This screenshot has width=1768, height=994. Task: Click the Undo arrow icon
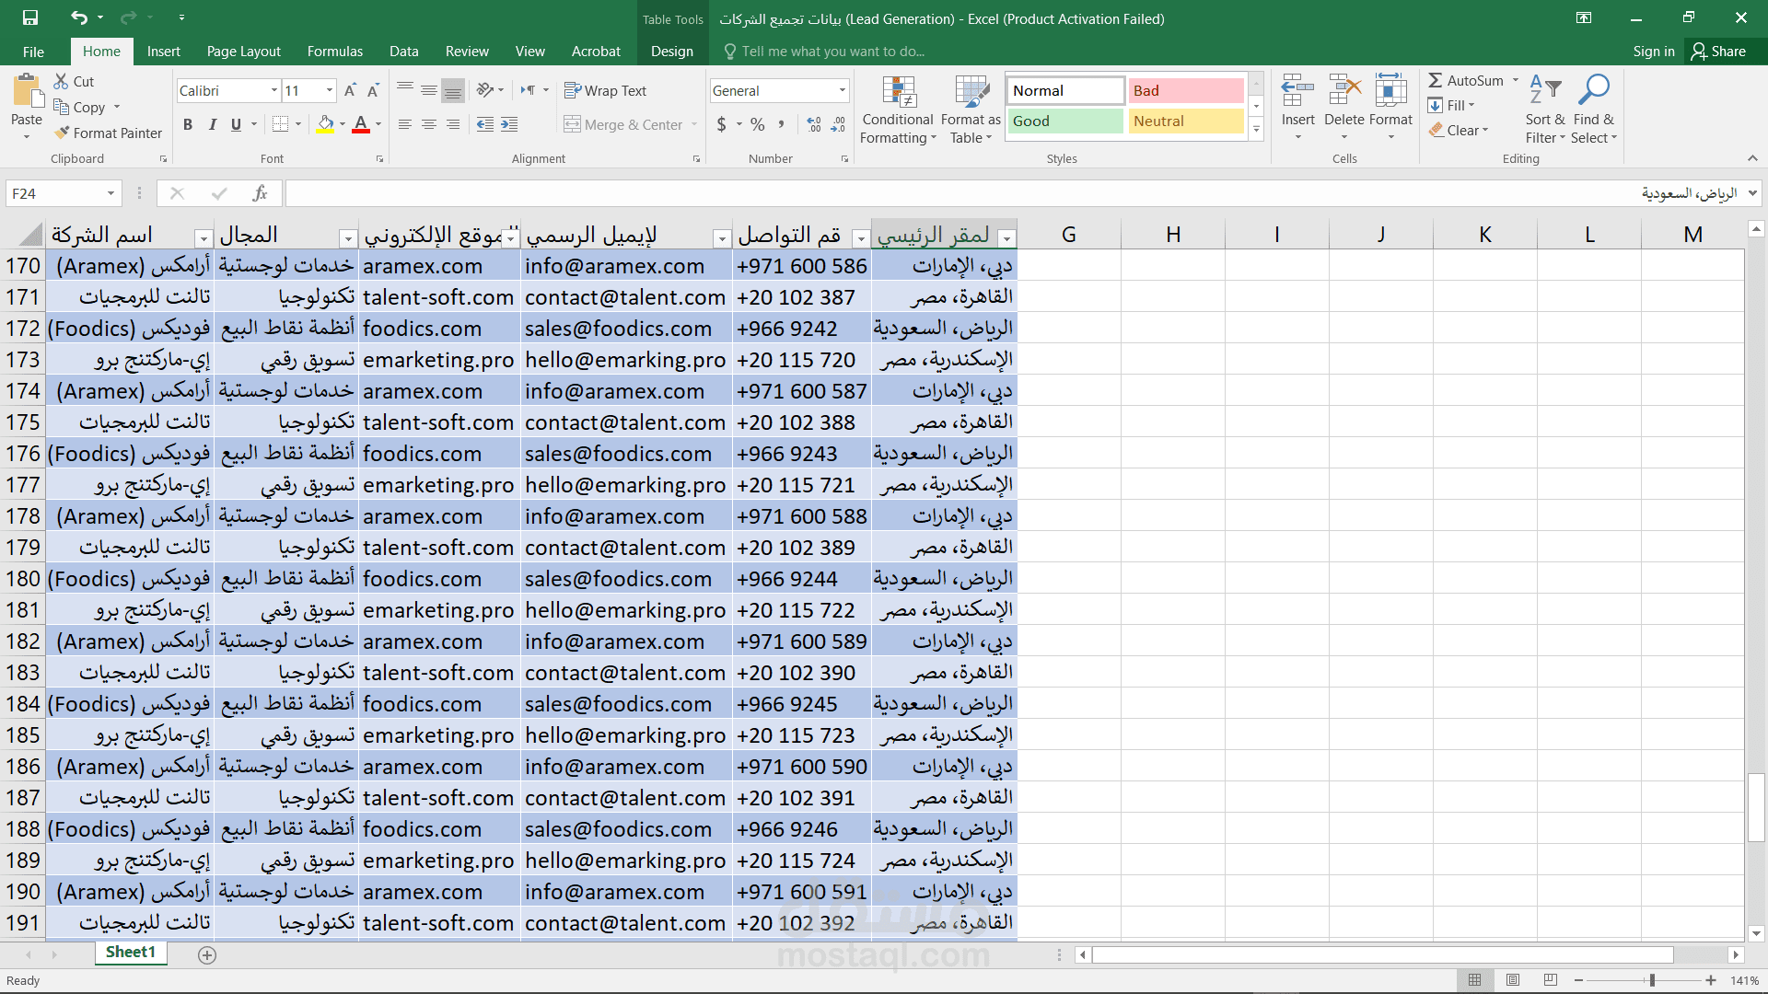(x=79, y=17)
